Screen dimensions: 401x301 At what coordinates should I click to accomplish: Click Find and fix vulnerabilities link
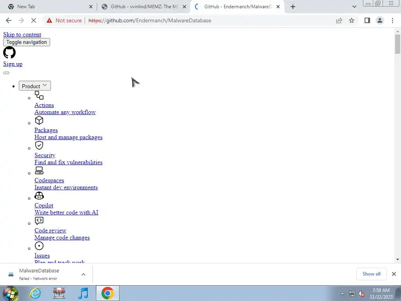(x=68, y=162)
